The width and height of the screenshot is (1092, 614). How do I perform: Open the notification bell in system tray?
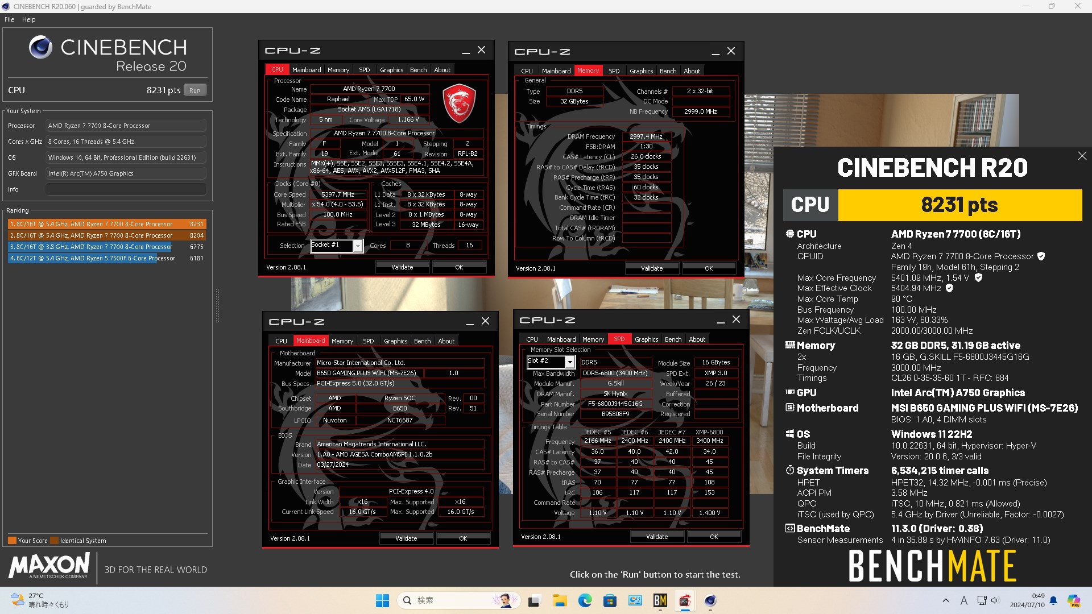(x=1053, y=600)
